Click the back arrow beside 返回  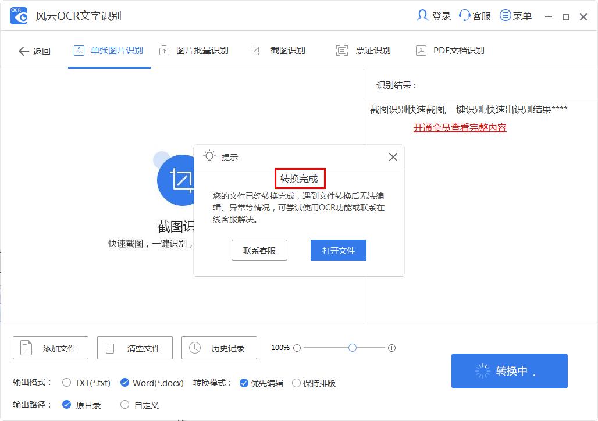click(22, 51)
